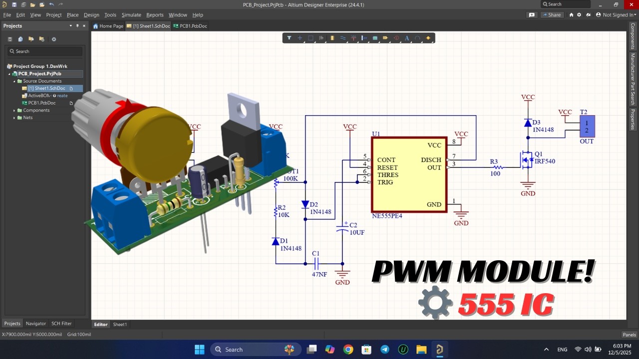Screen dimensions: 639x359
Task: Select PCB1.PcbDoc in the project tree
Action: pyautogui.click(x=42, y=103)
